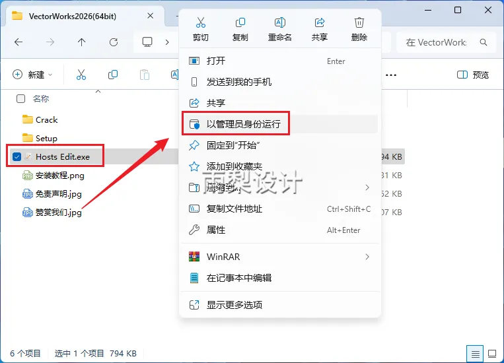The image size is (504, 363).
Task: Select the Setup folder
Action: 47,139
